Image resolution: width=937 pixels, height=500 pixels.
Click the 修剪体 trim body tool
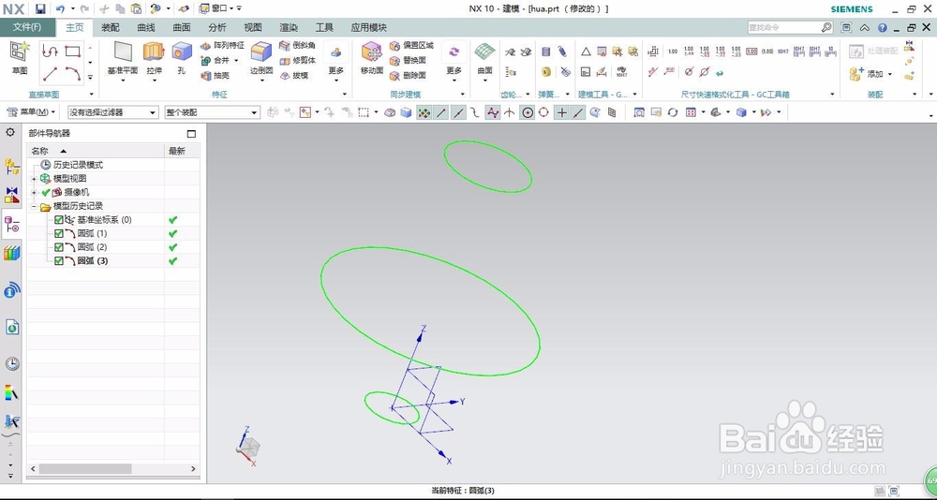click(x=297, y=60)
